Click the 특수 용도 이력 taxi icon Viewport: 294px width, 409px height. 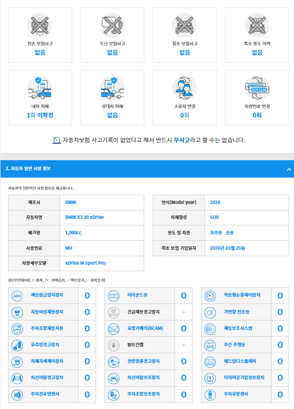coord(257,25)
